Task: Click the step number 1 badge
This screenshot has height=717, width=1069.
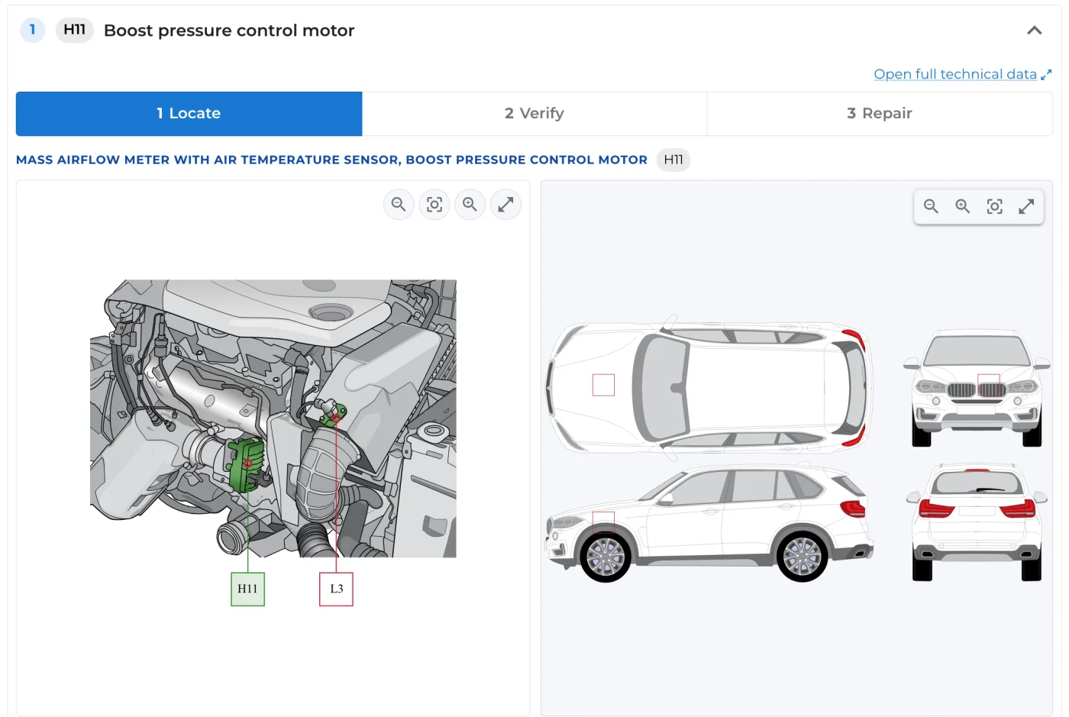Action: pyautogui.click(x=32, y=30)
